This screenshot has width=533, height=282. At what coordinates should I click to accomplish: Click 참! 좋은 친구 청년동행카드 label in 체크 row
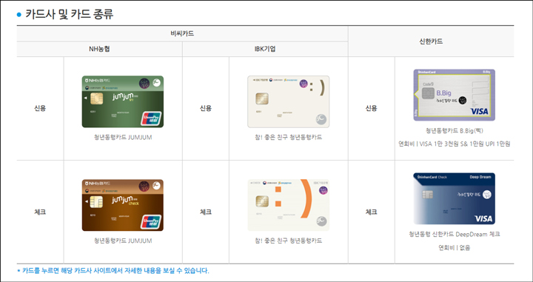tap(288, 241)
